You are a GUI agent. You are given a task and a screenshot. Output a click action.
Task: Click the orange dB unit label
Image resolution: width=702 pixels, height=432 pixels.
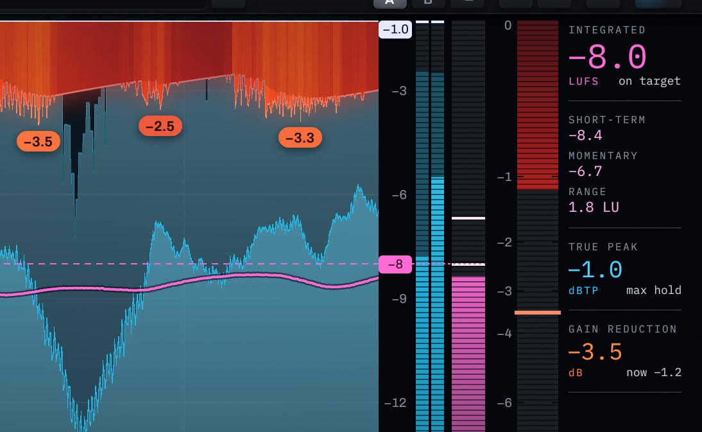pyautogui.click(x=576, y=373)
